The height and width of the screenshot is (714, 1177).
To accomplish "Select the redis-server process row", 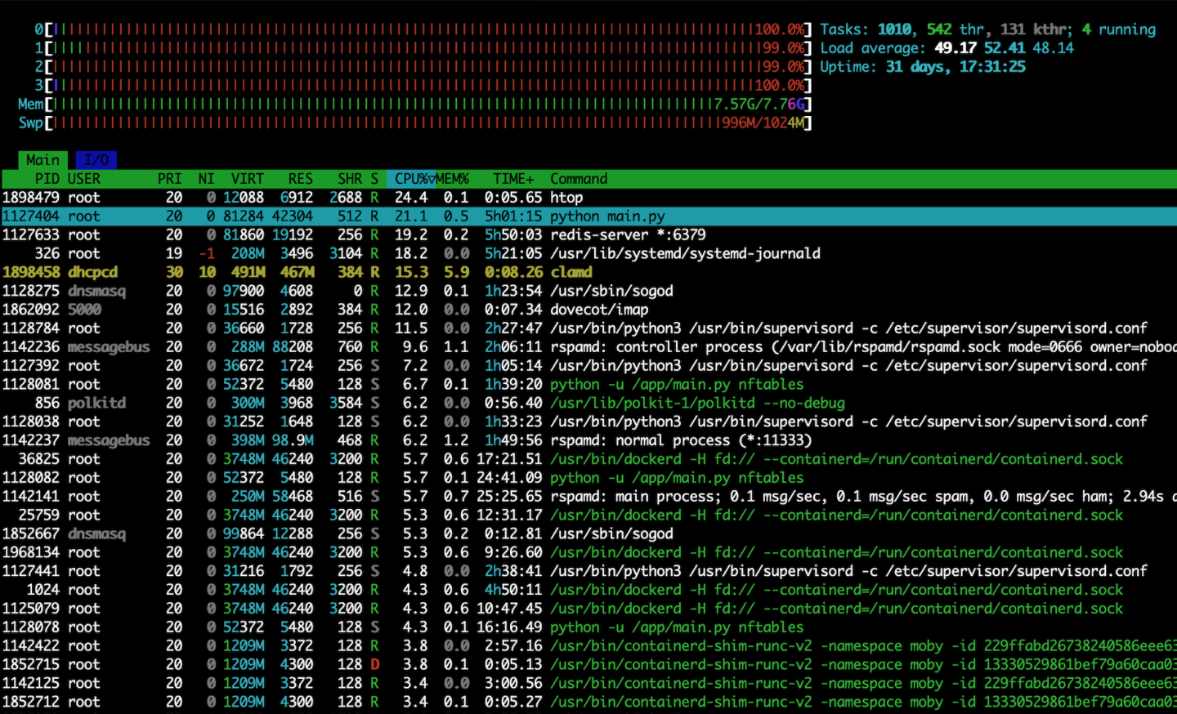I will (x=627, y=235).
